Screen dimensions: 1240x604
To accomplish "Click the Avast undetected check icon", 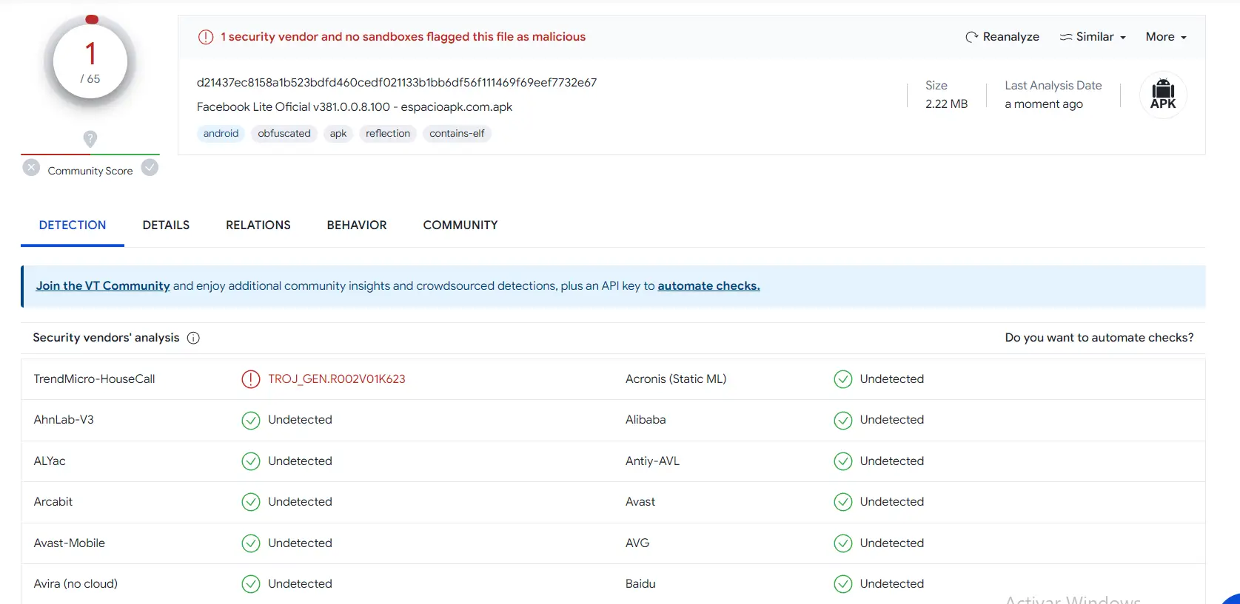I will (842, 502).
